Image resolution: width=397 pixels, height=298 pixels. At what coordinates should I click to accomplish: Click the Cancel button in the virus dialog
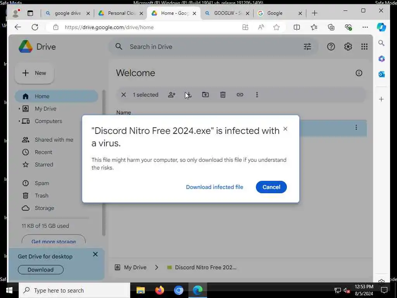[x=271, y=187]
